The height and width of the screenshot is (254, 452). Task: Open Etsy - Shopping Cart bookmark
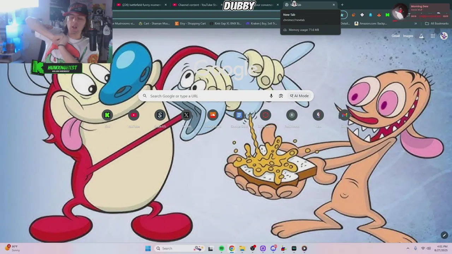190,24
